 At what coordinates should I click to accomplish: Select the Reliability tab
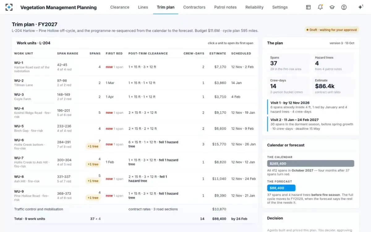[x=254, y=7]
